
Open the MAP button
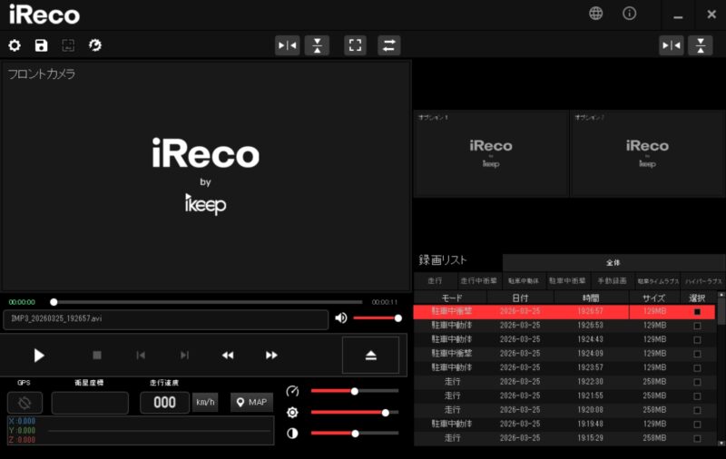coord(251,402)
